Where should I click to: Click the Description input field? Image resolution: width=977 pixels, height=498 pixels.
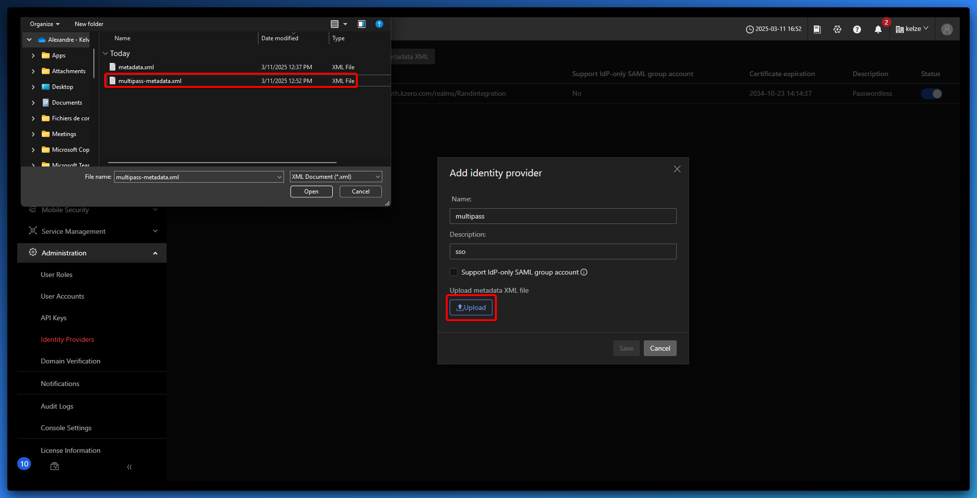[x=563, y=251]
